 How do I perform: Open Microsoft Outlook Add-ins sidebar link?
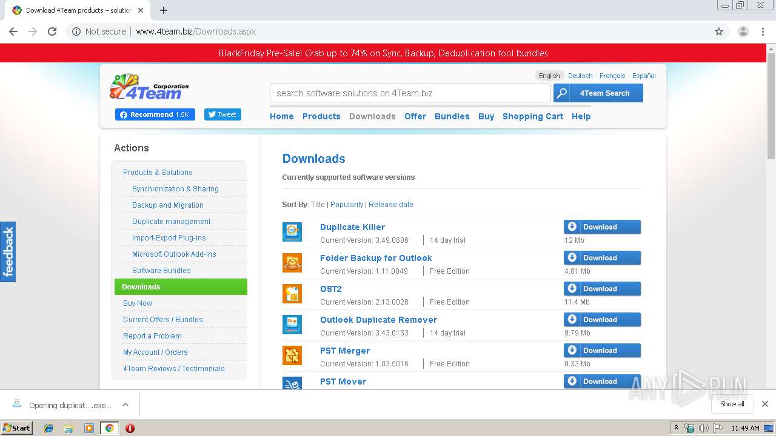pyautogui.click(x=174, y=254)
